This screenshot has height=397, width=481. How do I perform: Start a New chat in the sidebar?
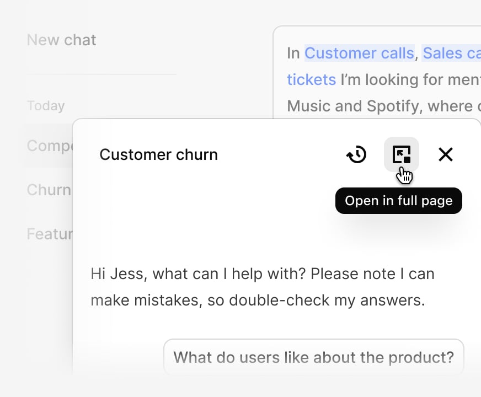click(61, 40)
